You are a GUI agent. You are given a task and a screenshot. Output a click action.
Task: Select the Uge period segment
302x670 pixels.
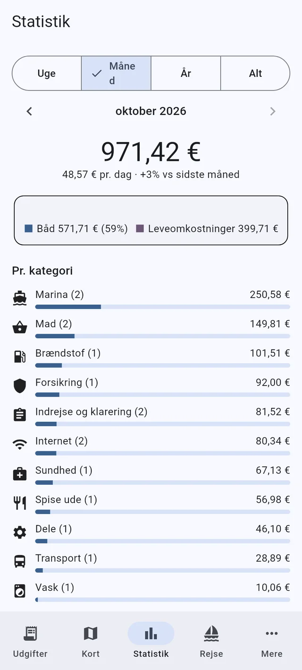click(47, 73)
